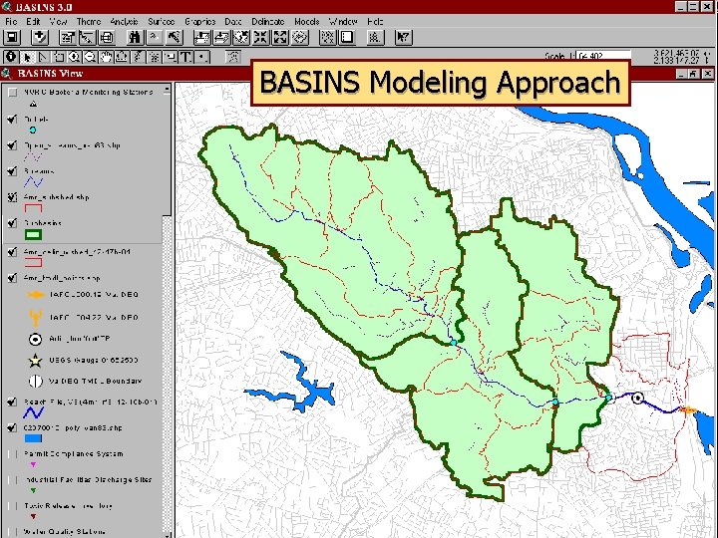Select the Draw Point tool
Screen dimensions: 718x538
point(201,57)
